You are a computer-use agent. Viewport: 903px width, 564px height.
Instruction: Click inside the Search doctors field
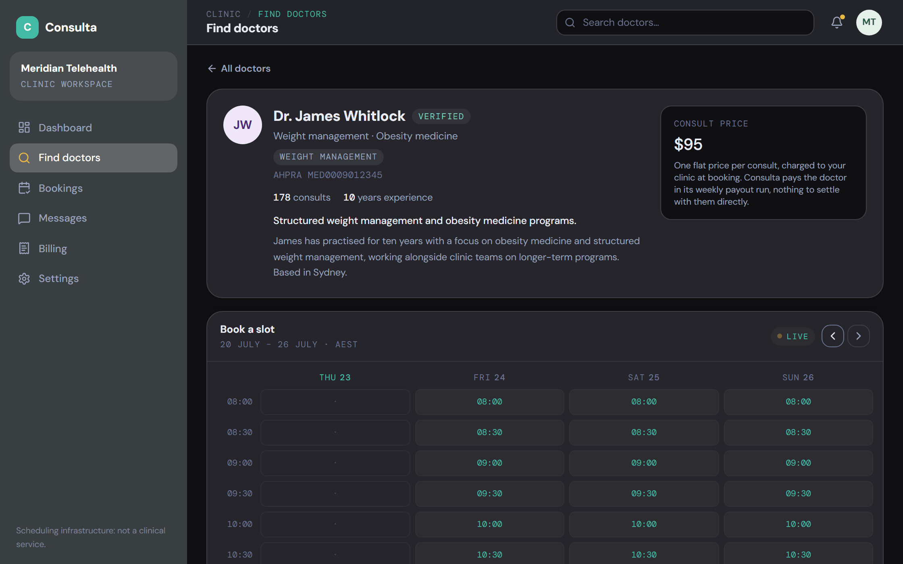(685, 23)
